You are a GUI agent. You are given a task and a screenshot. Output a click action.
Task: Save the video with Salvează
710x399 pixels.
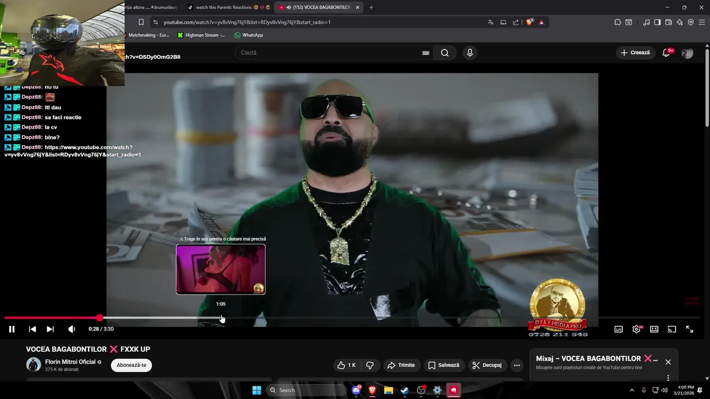pyautogui.click(x=444, y=365)
